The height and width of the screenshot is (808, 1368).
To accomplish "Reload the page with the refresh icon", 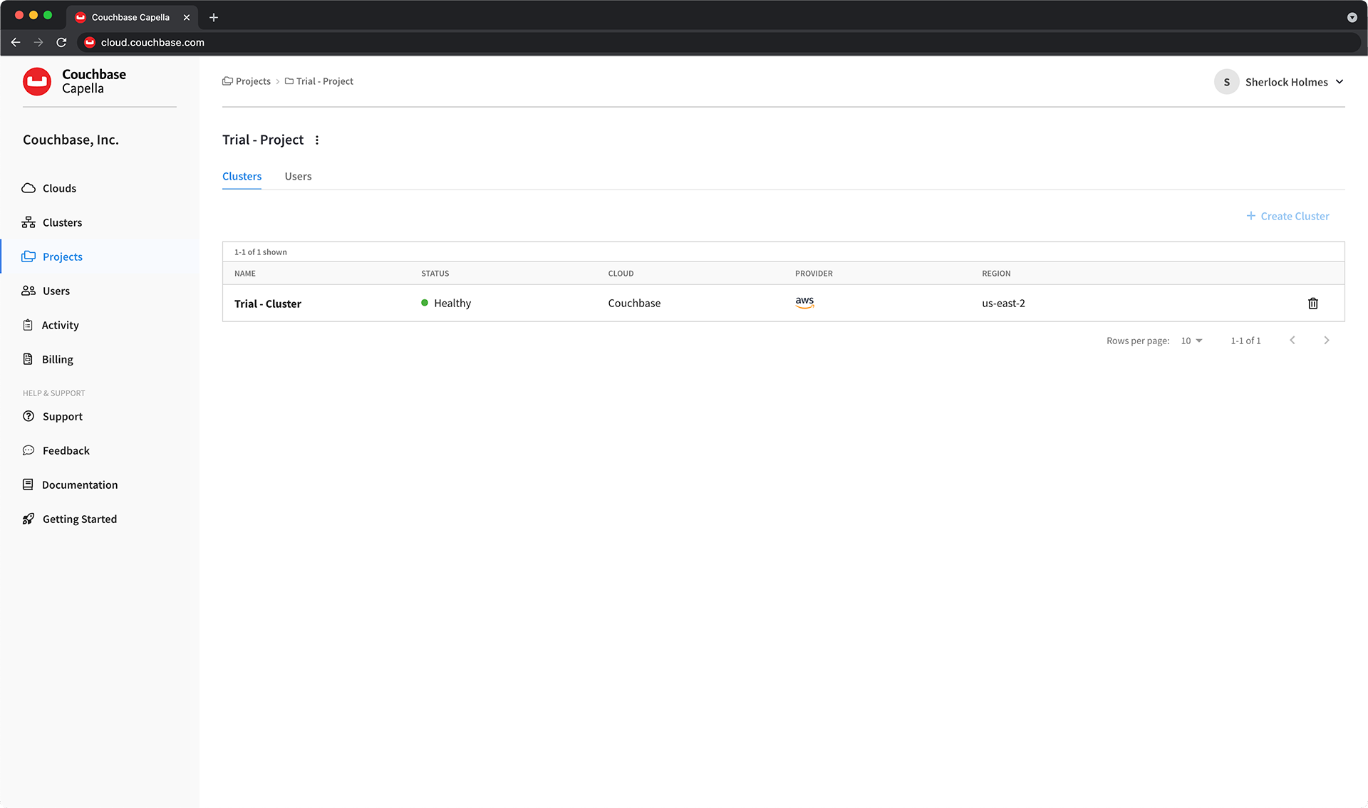I will [x=61, y=43].
